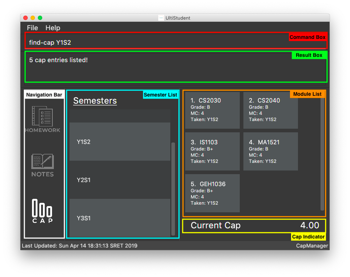Select the CS2030 module card
The image size is (350, 277).
pos(212,110)
